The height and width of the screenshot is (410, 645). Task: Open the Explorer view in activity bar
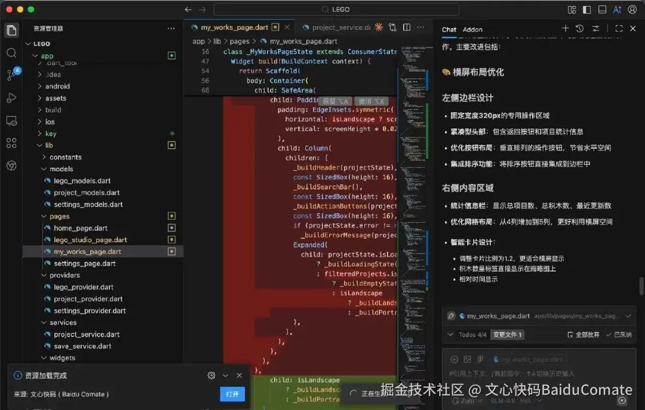(x=11, y=30)
